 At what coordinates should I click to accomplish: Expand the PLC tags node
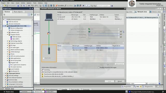point(8,45)
